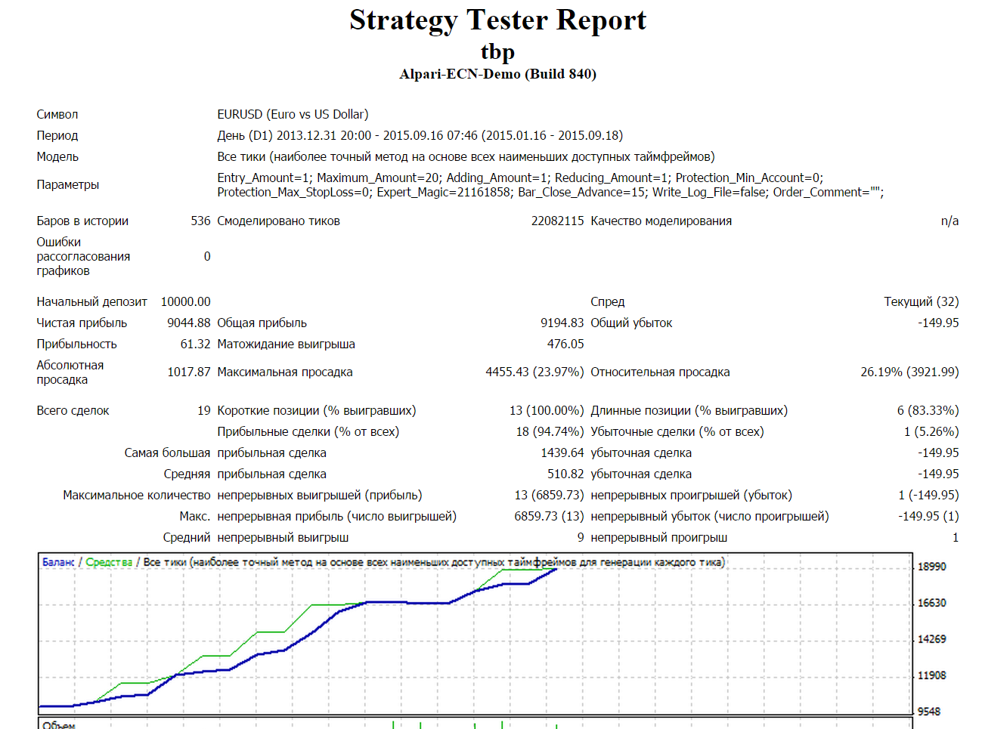This screenshot has width=982, height=729.
Task: Click the absolute drawdown value '1017.87'
Action: tap(189, 372)
